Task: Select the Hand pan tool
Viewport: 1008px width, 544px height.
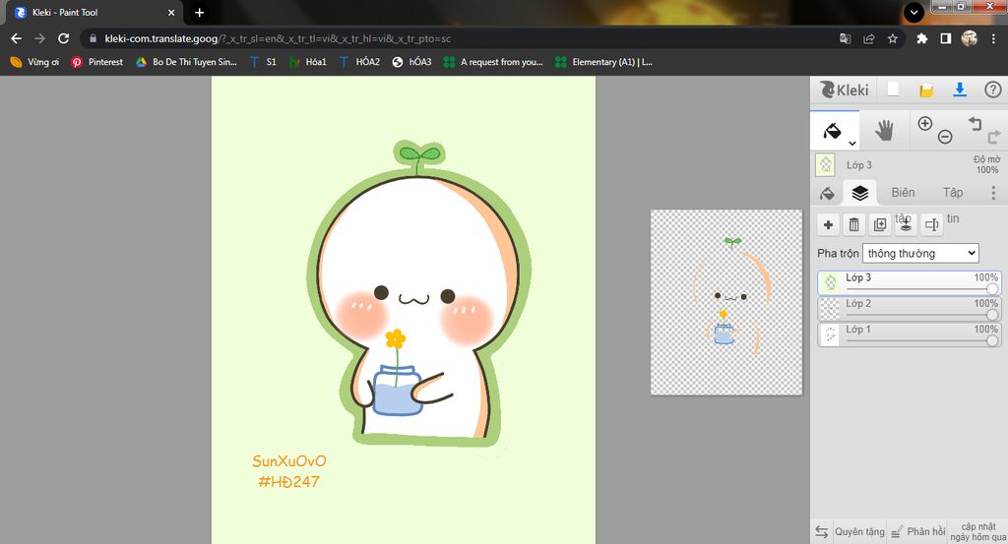Action: click(885, 131)
